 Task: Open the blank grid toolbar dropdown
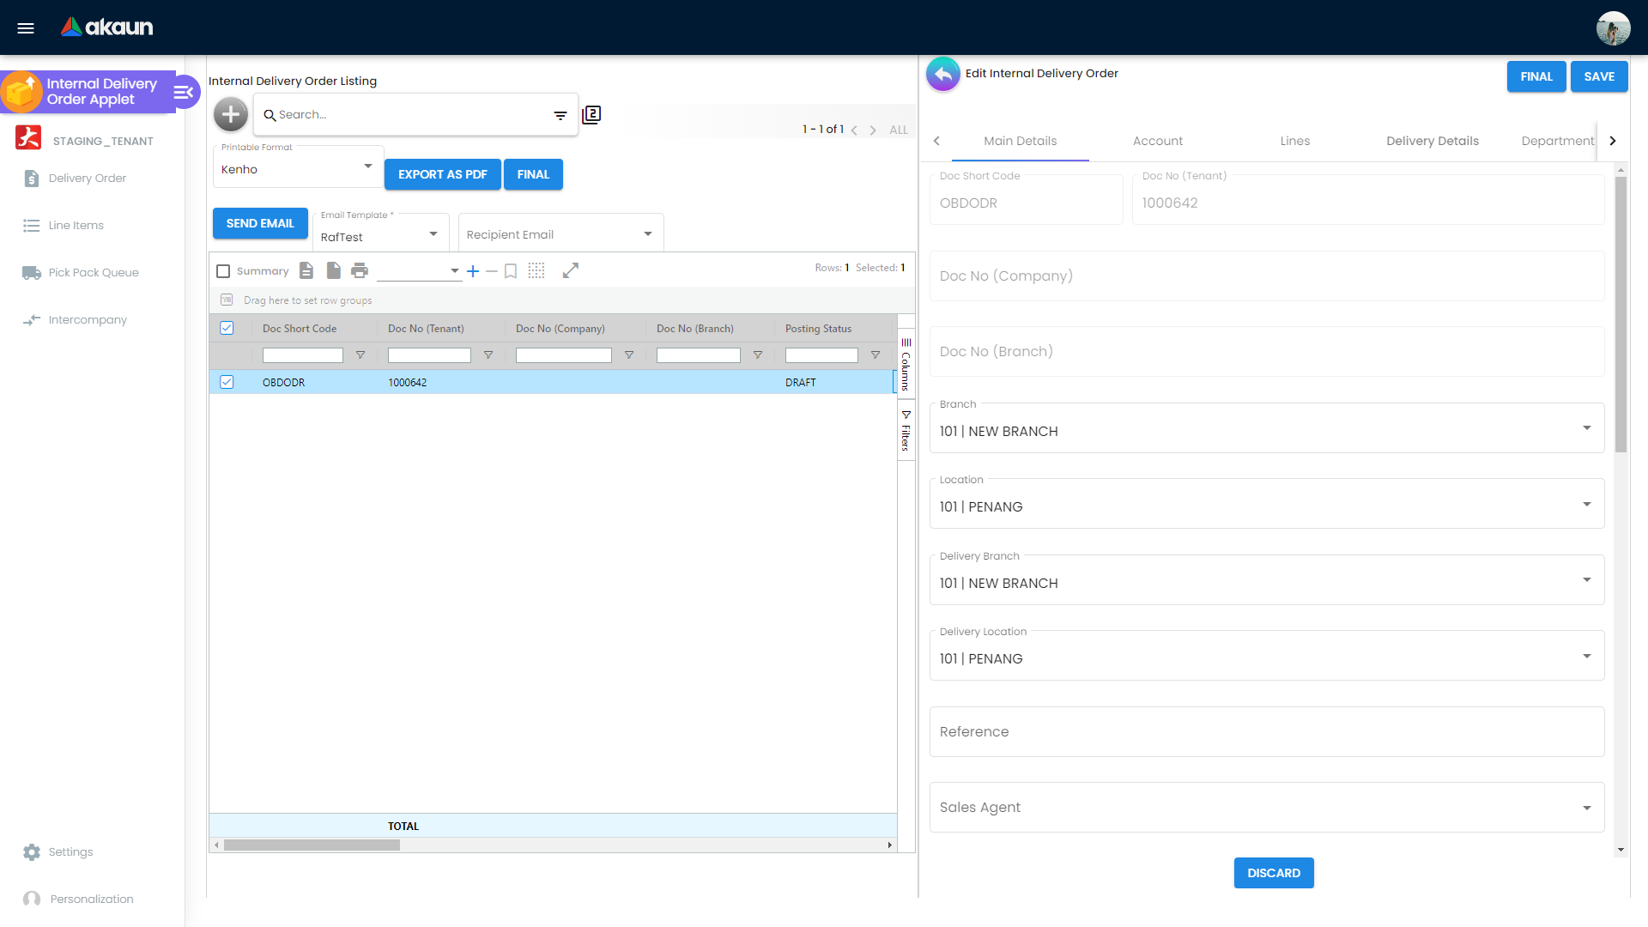point(419,270)
